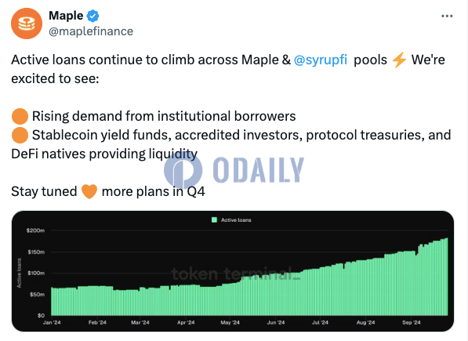Toggle the green Active loans legend

tap(214, 219)
